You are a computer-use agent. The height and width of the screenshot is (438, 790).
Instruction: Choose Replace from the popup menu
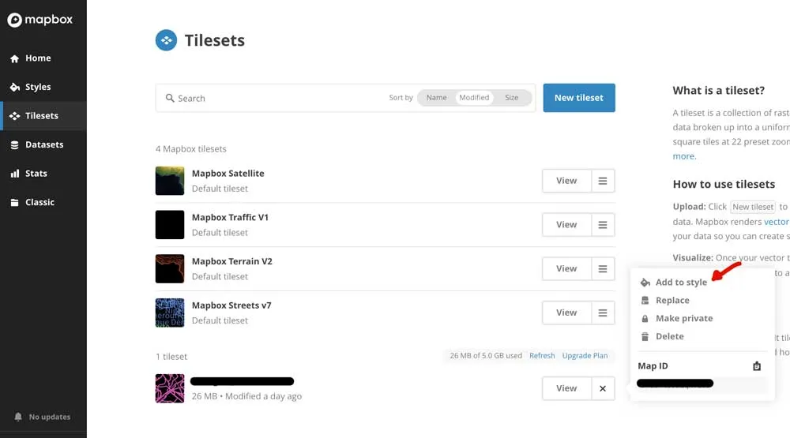(672, 301)
